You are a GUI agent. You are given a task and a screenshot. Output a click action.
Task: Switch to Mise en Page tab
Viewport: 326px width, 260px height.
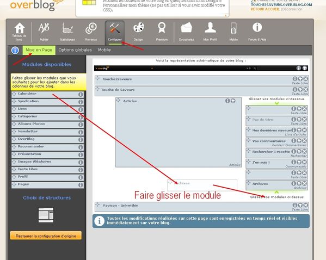coord(39,50)
